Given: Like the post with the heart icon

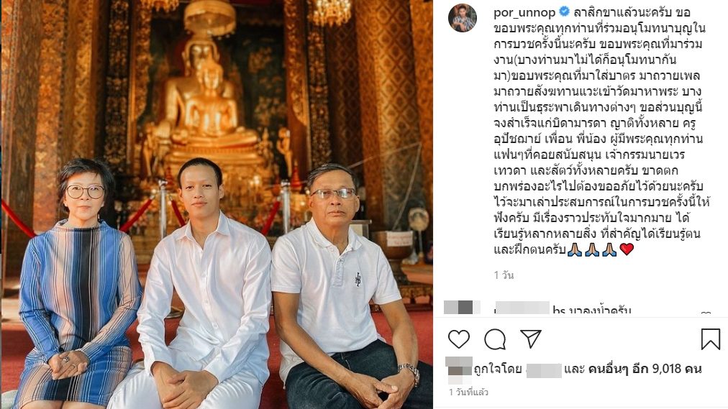Looking at the screenshot, I should pyautogui.click(x=459, y=339).
